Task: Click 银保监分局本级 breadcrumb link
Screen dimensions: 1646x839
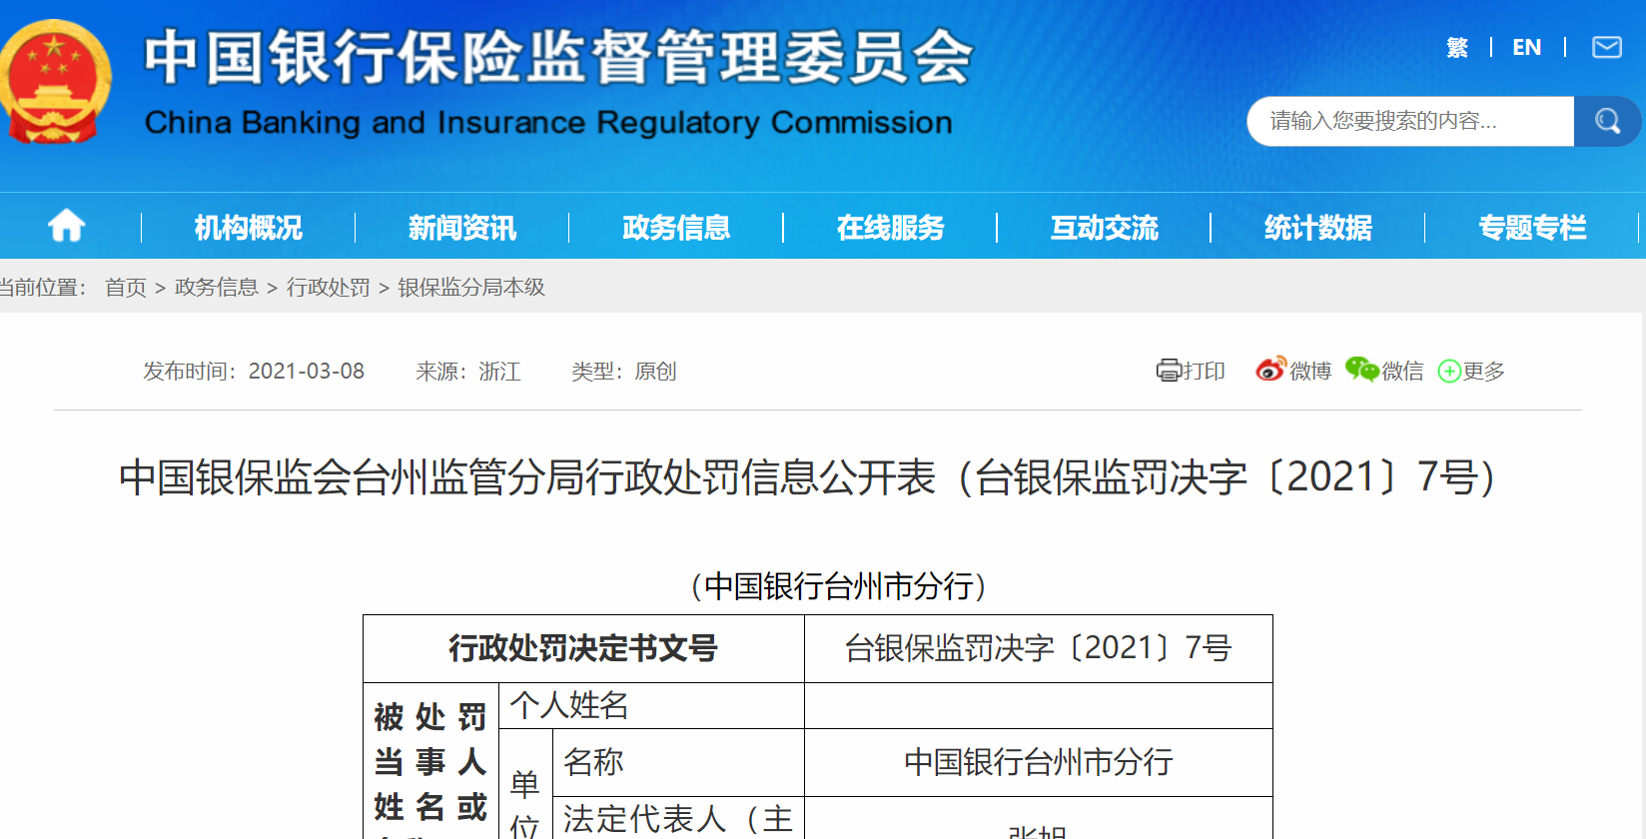Action: coord(471,288)
